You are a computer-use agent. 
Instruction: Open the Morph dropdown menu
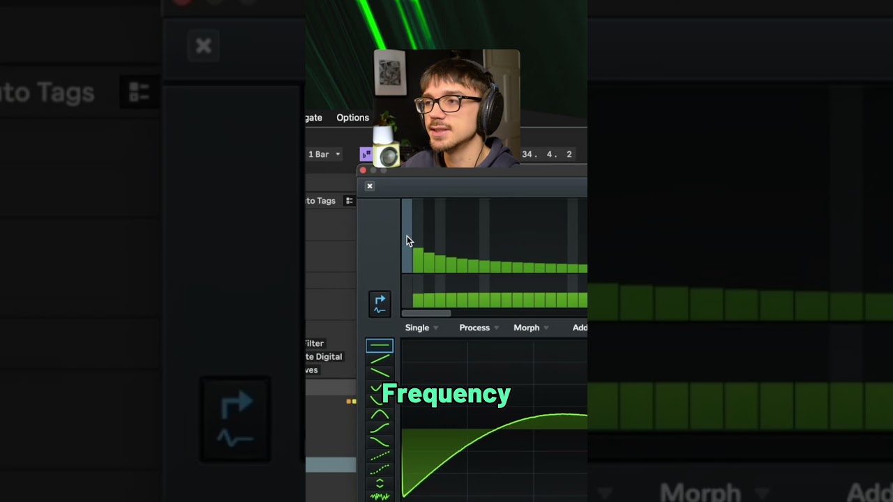point(531,328)
